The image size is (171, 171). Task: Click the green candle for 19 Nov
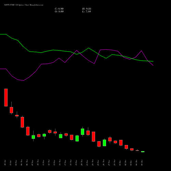tap(77, 139)
